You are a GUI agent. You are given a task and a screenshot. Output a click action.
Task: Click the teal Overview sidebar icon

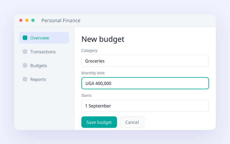click(25, 38)
